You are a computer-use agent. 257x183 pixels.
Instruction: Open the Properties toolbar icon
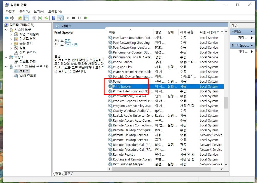click(x=34, y=18)
